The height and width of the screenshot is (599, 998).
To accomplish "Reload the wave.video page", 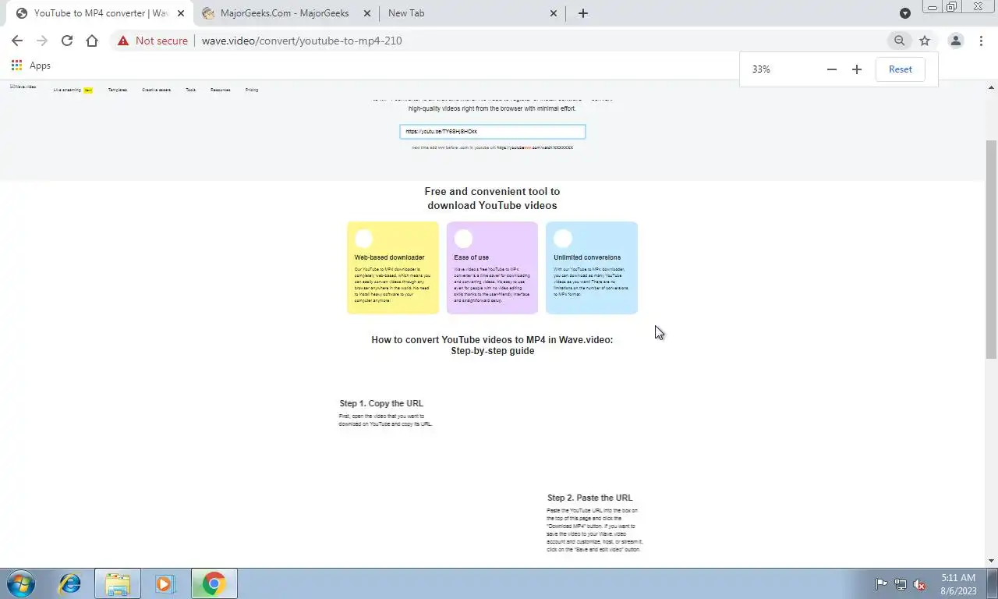I will pyautogui.click(x=67, y=41).
